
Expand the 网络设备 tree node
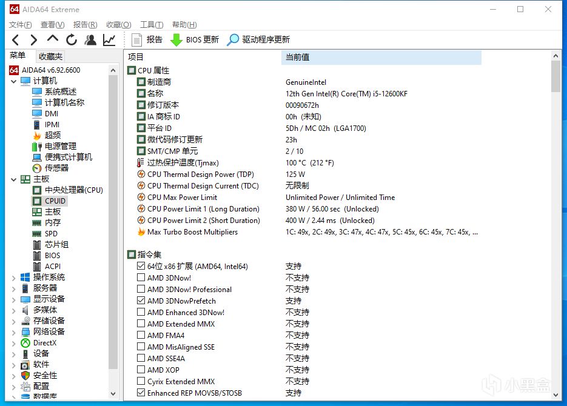[14, 332]
